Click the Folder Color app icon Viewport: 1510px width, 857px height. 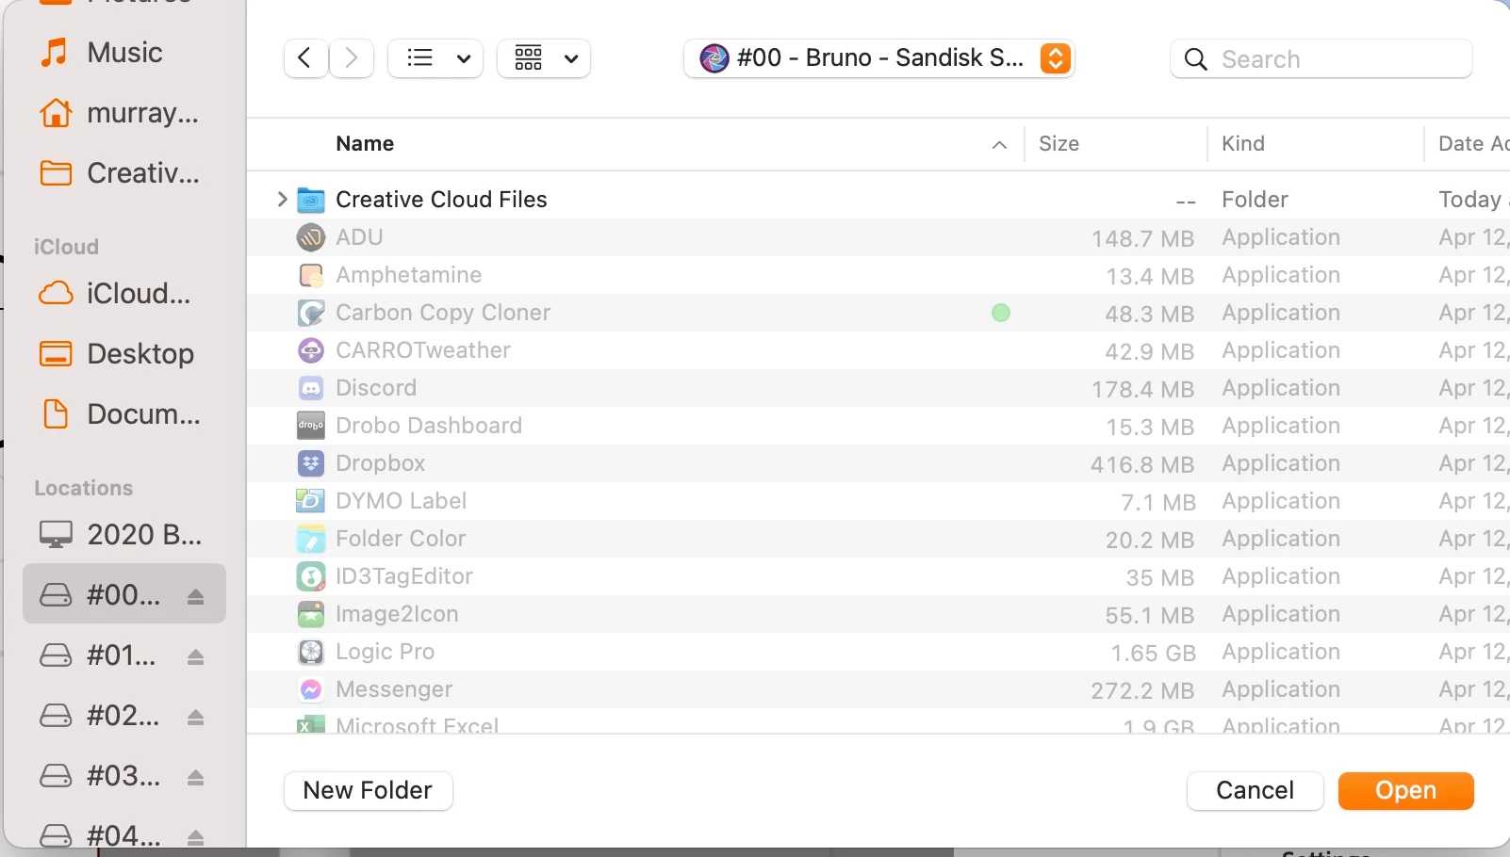[x=311, y=539]
